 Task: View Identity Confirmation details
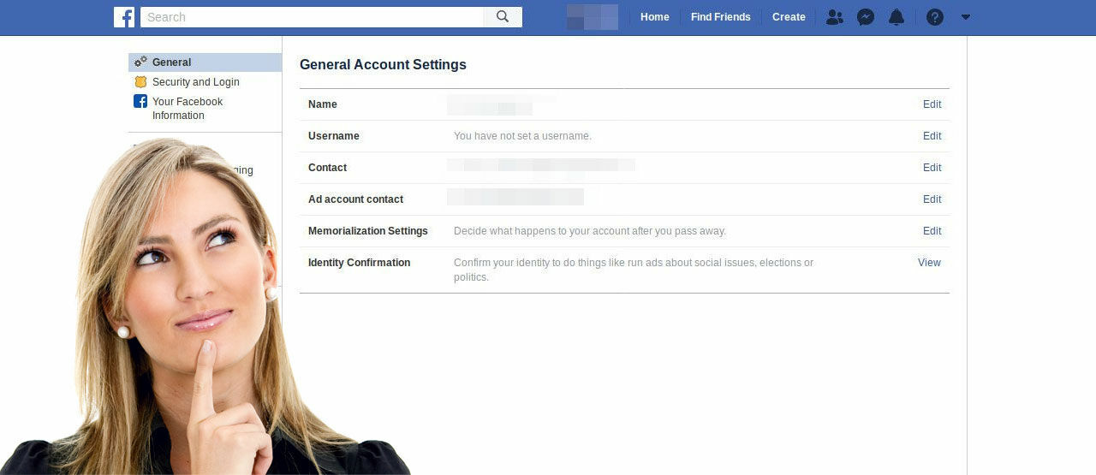(929, 263)
